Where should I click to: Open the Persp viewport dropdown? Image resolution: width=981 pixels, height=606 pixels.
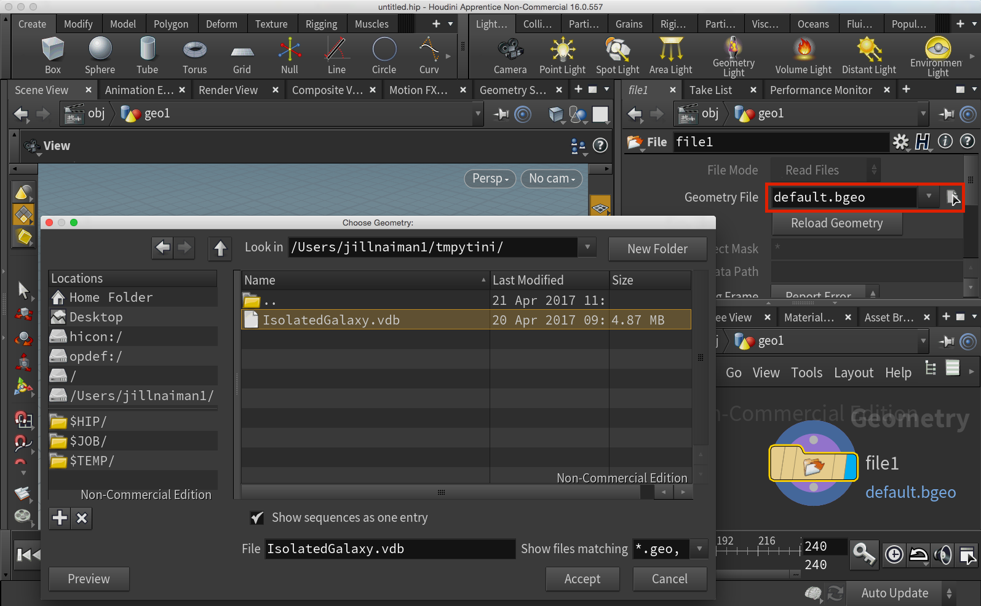pos(490,179)
